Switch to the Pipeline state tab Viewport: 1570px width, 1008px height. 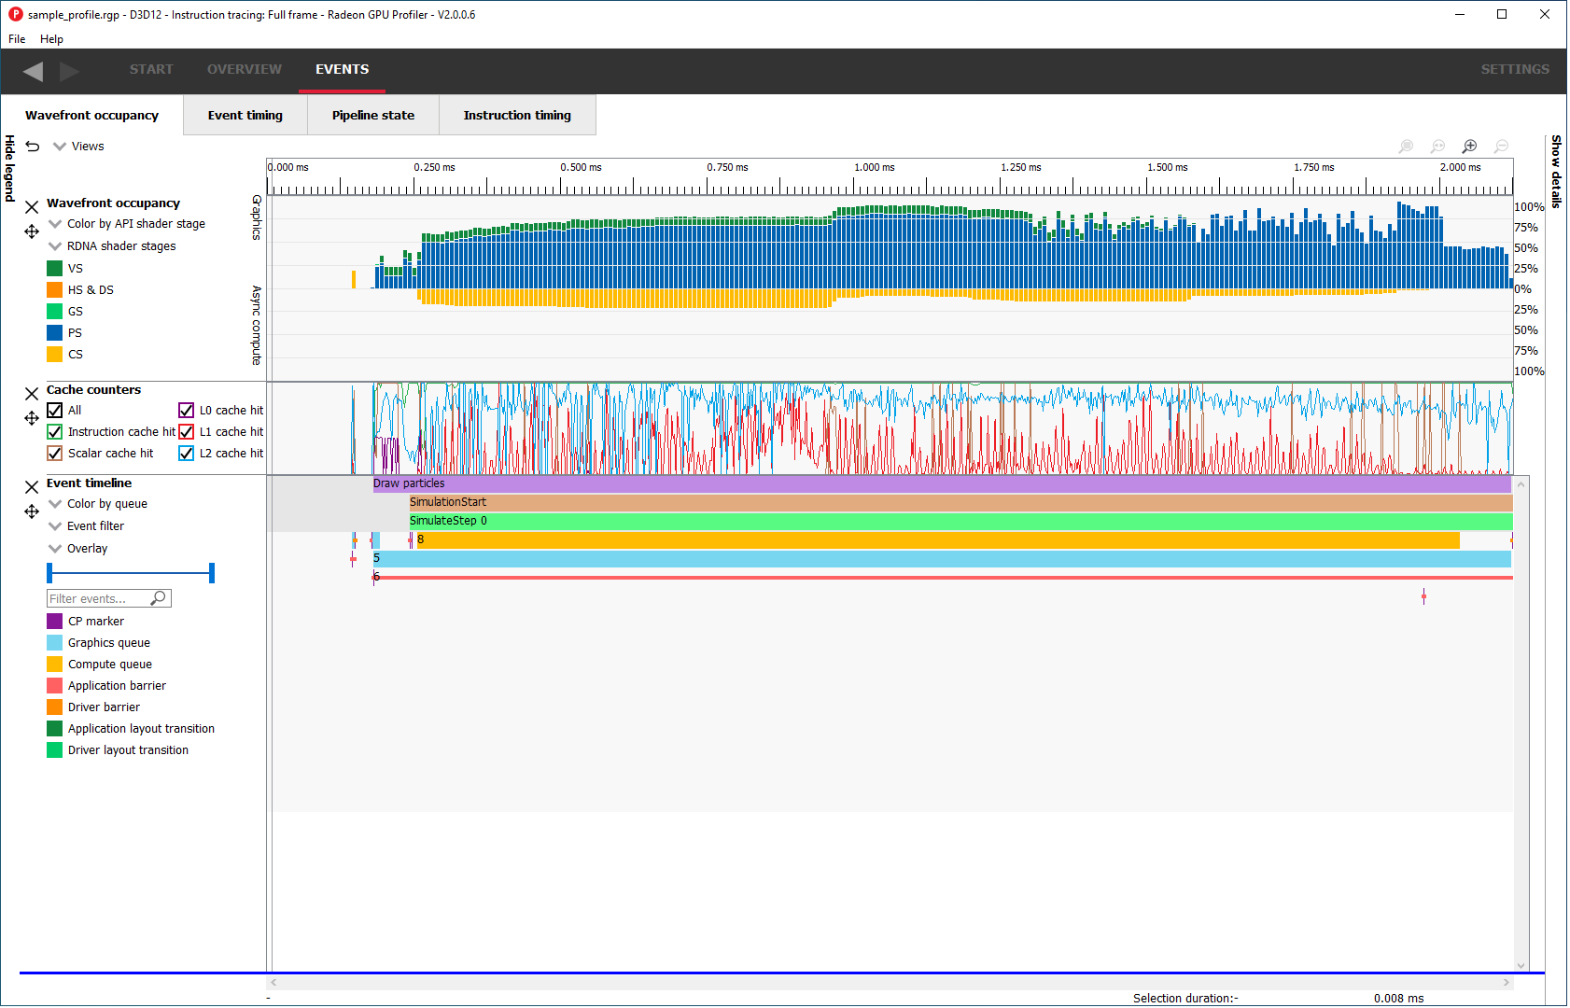372,116
